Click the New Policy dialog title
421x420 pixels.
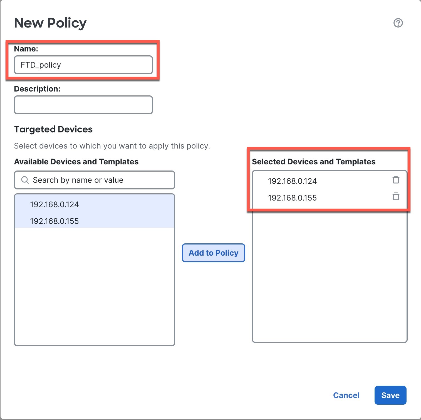click(x=50, y=23)
